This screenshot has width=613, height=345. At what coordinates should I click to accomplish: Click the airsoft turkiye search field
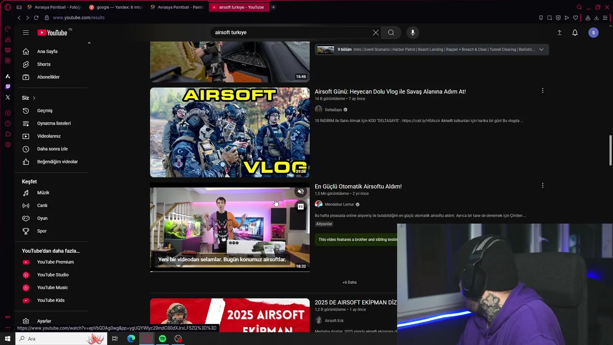[292, 33]
